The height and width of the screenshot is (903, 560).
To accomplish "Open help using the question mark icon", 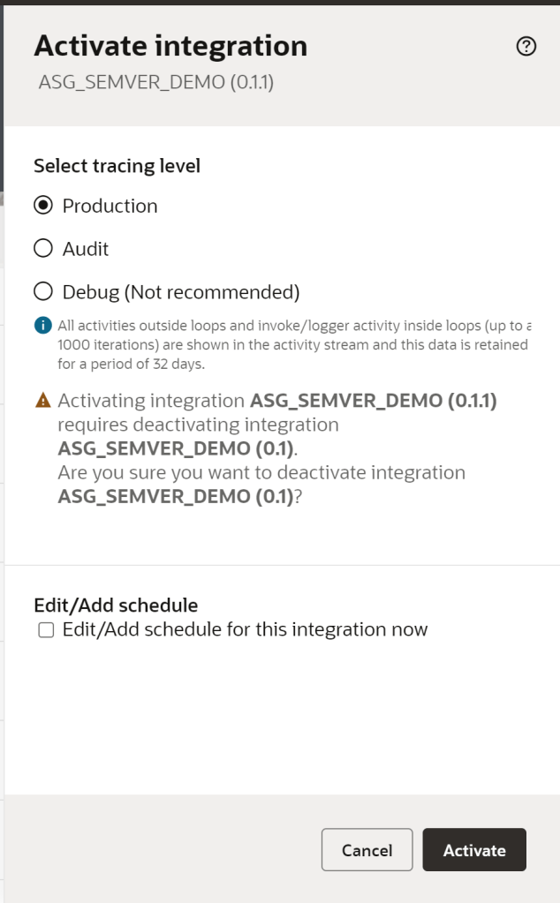I will [x=526, y=47].
